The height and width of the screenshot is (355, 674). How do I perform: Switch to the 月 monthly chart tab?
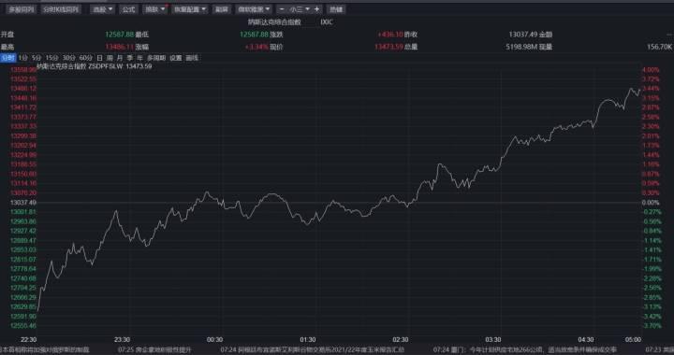(120, 58)
